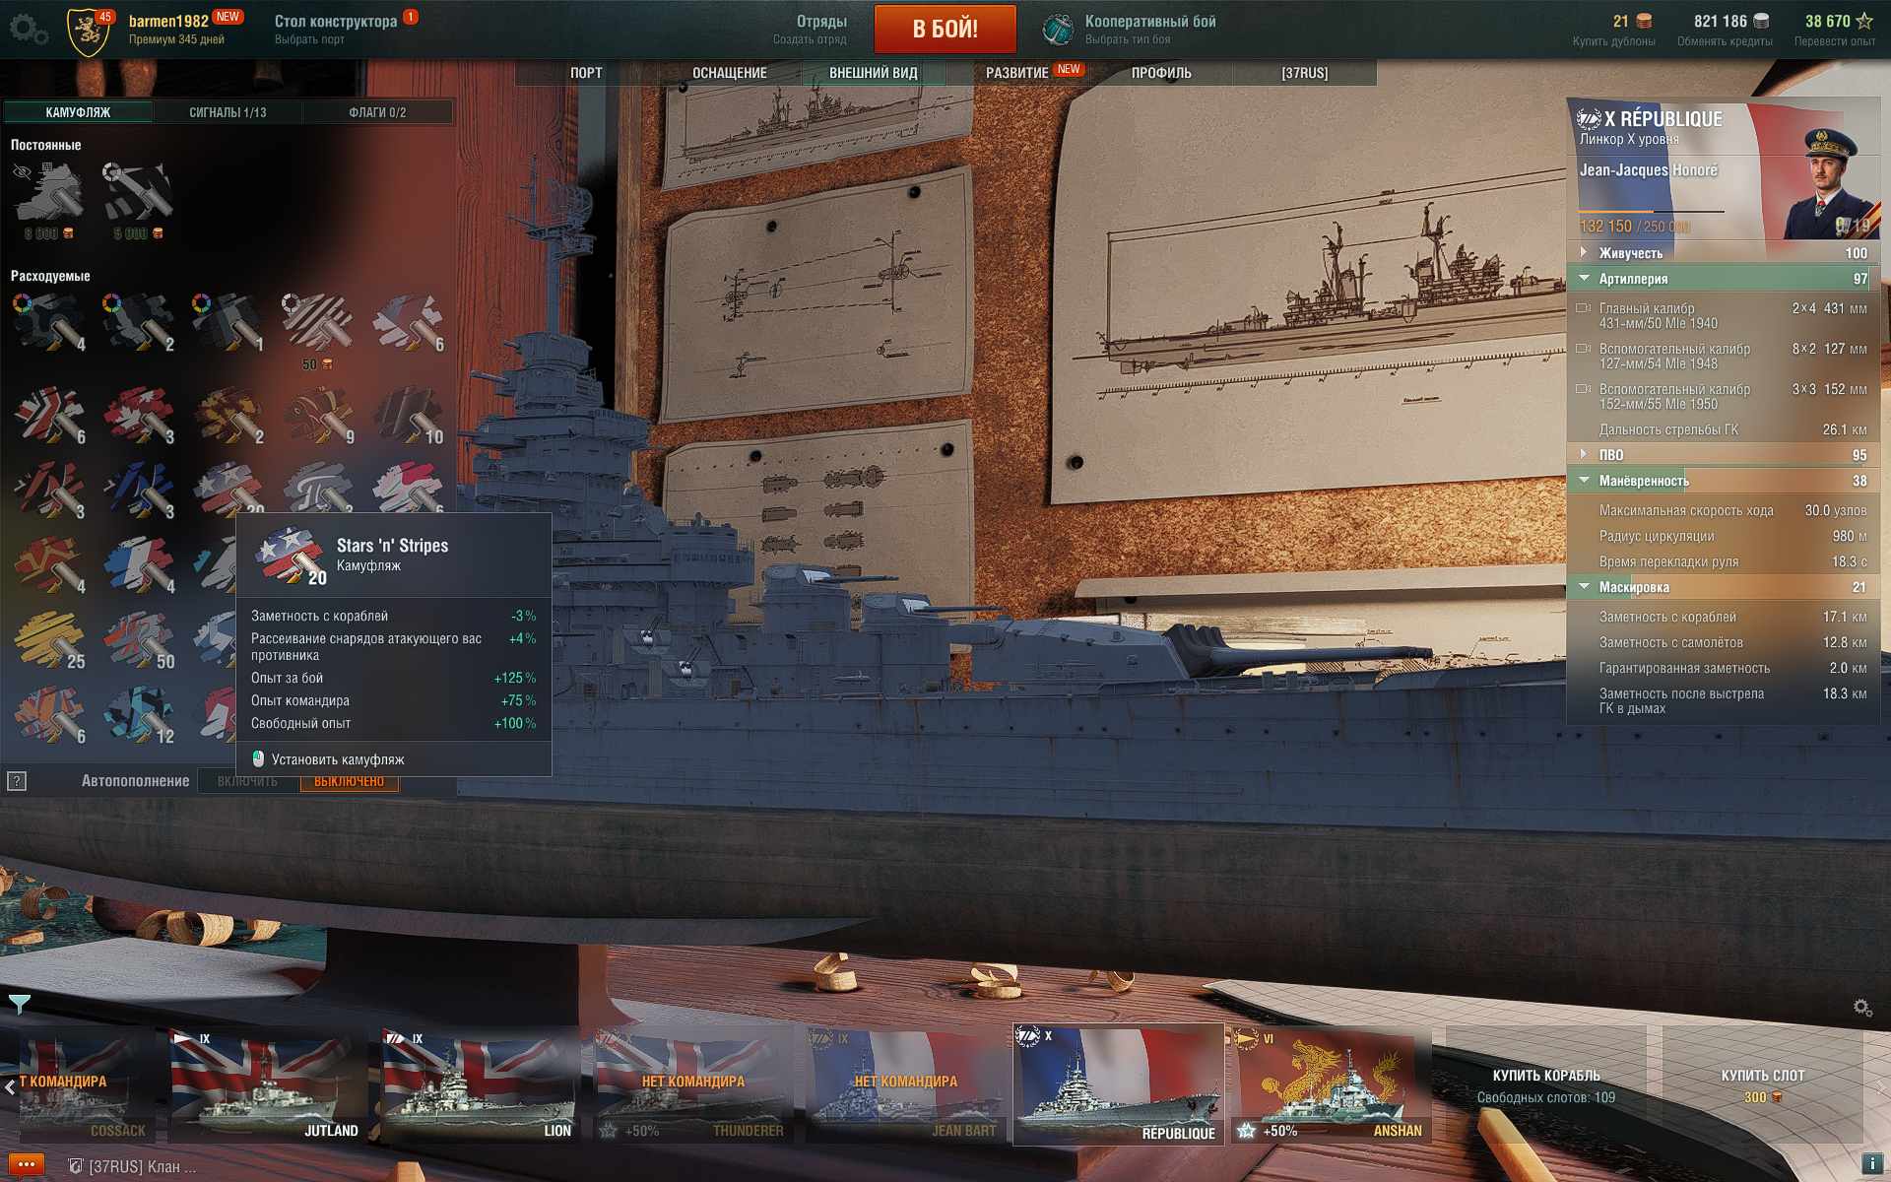
Task: Select the camouflage with quantity 9
Action: 318,414
